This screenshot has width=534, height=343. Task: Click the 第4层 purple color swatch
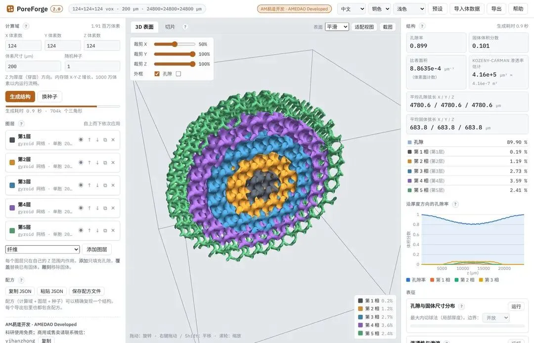pyautogui.click(x=12, y=208)
